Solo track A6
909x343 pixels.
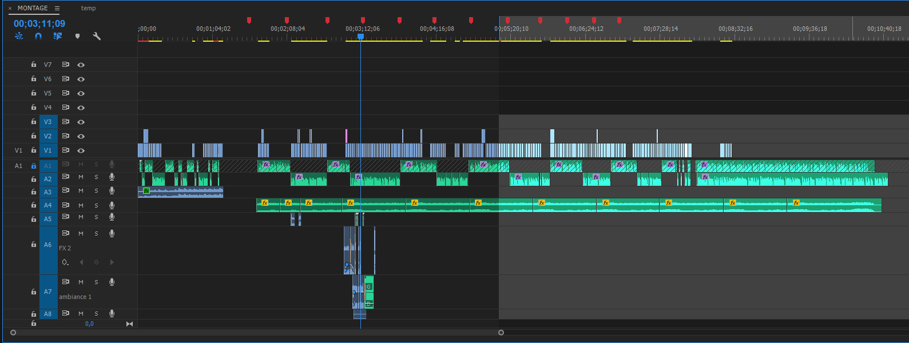click(x=96, y=234)
